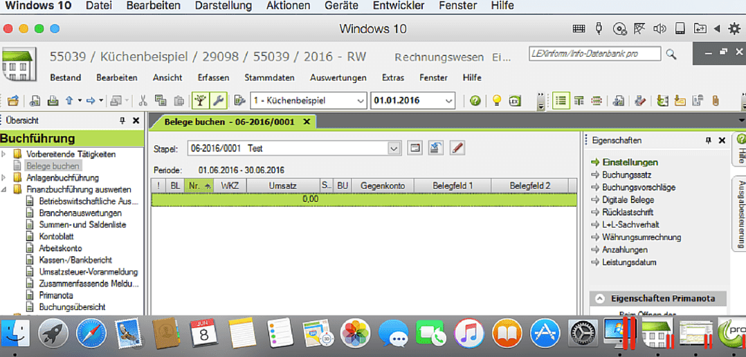Open the Stammdaten menu
Viewport: 746px width, 357px height.
pyautogui.click(x=269, y=77)
